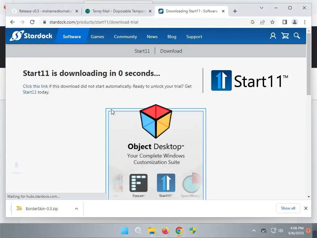Click the site search magnifier icon
Image resolution: width=317 pixels, height=238 pixels.
297,36
